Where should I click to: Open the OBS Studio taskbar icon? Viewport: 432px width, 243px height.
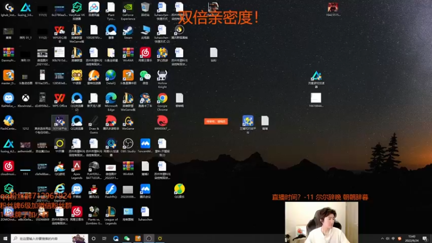[x=149, y=238]
